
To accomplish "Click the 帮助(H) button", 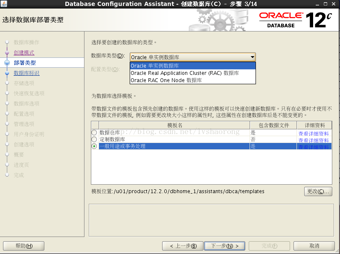I will tap(23, 246).
